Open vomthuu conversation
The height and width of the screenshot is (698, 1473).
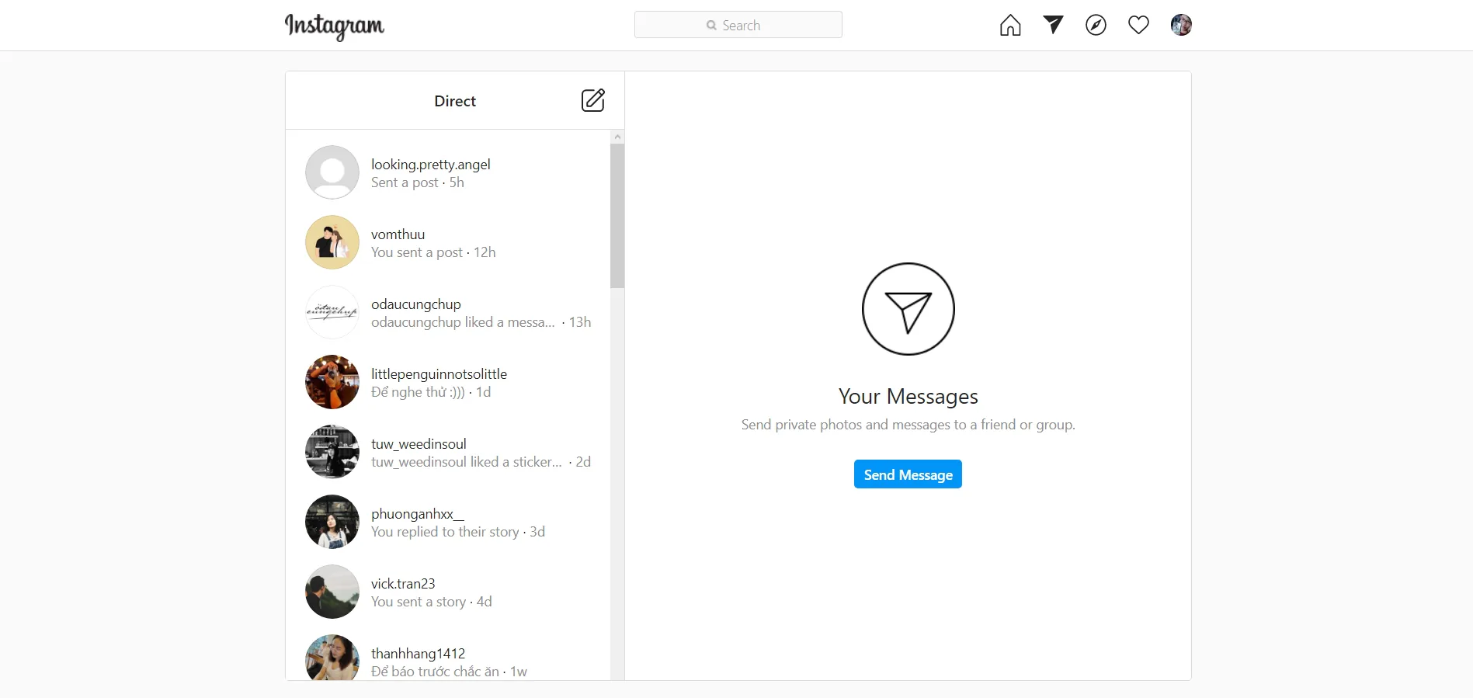coord(448,242)
